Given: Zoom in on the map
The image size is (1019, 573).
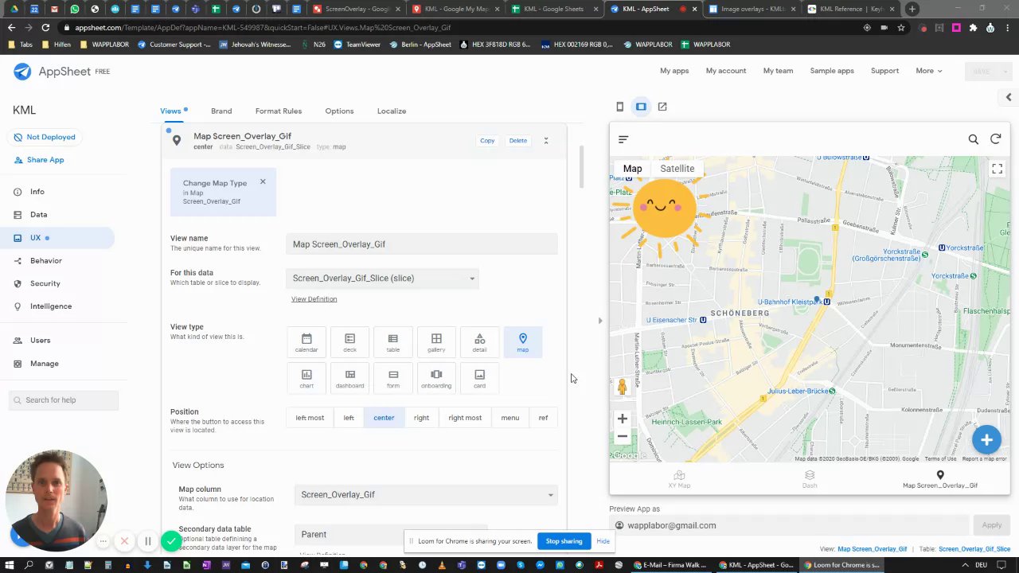Looking at the screenshot, I should point(623,419).
